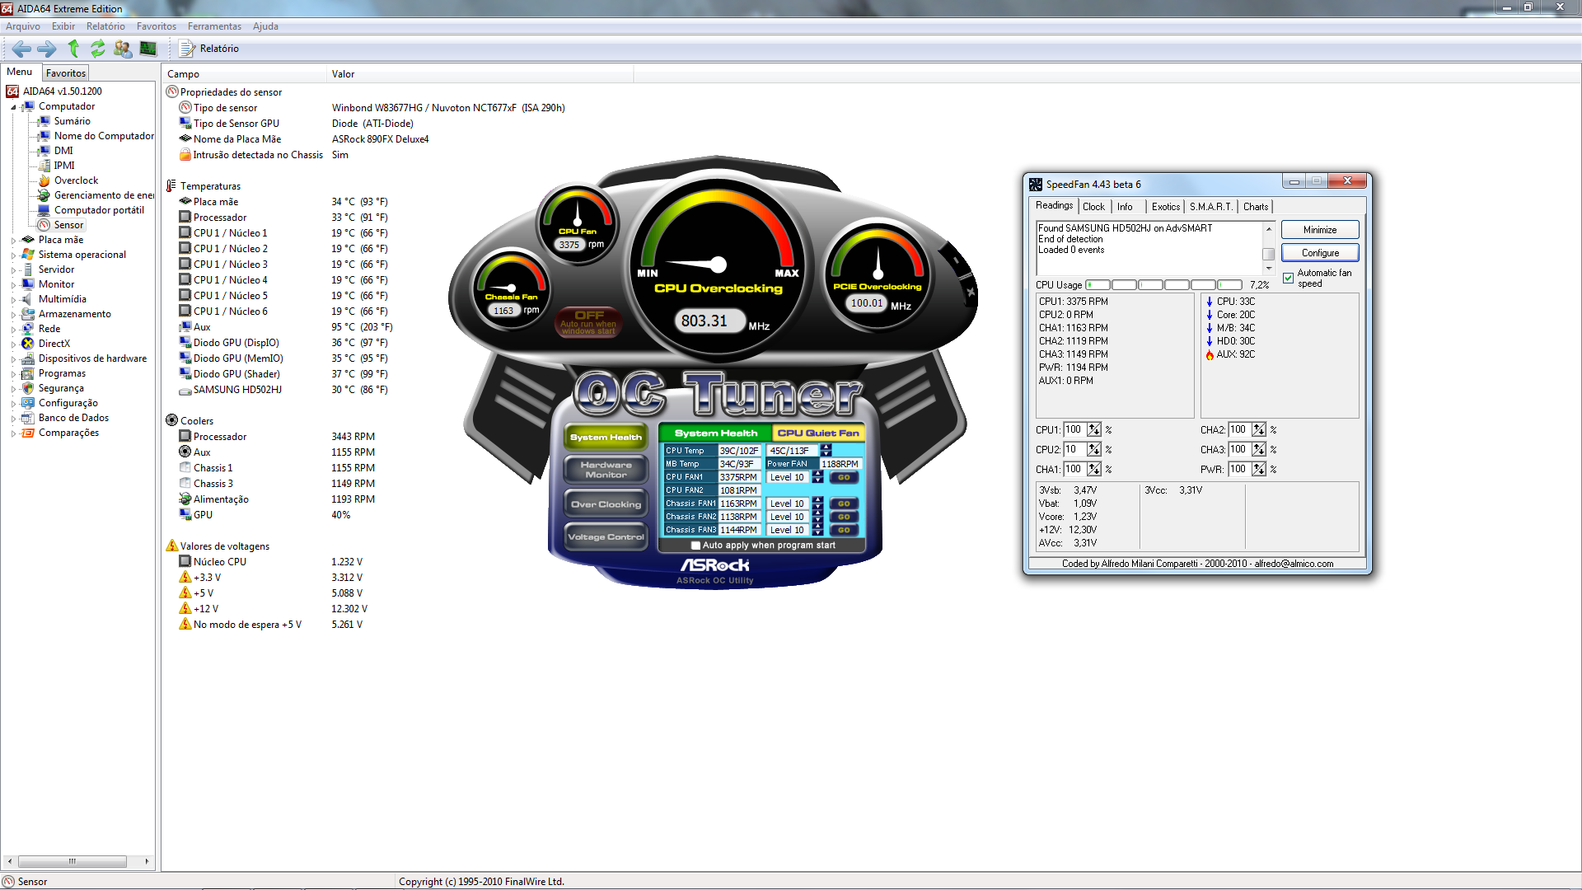Select the DMI tree item
Viewport: 1582px width, 890px height.
(x=63, y=151)
